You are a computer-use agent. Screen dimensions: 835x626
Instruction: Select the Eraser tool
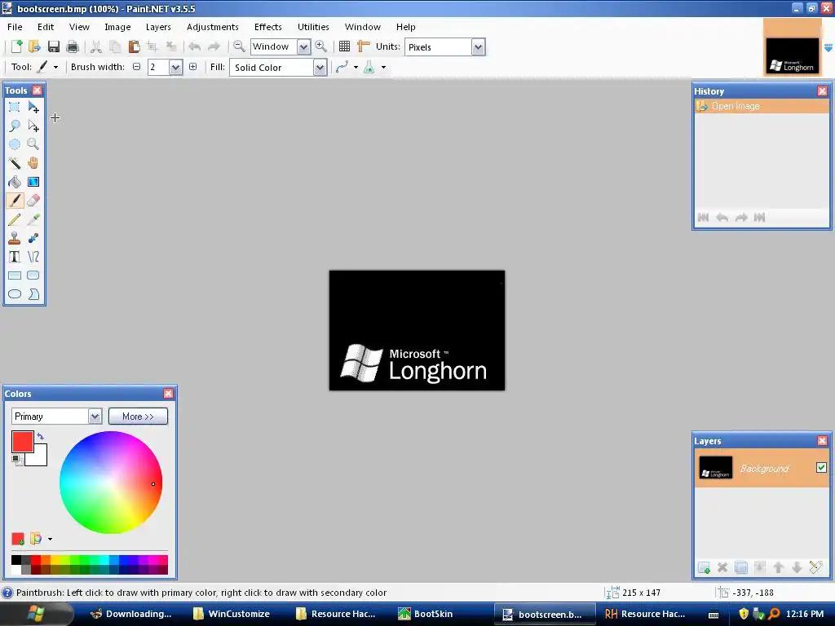coord(33,201)
